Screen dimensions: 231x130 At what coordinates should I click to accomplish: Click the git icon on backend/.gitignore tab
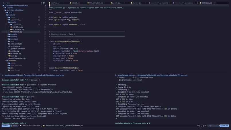coord(150,3)
